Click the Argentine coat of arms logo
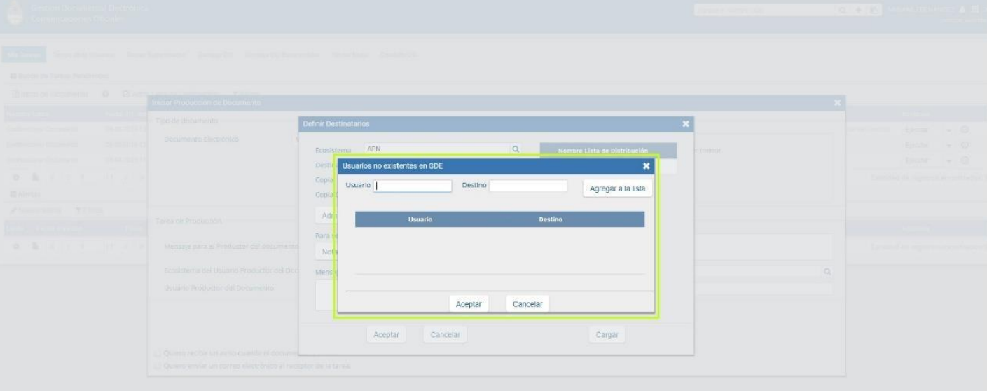Screen dimensions: 987x391 15,15
